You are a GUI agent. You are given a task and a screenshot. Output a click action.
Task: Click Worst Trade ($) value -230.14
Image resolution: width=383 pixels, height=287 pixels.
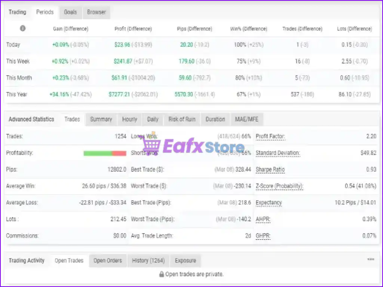[x=242, y=186]
